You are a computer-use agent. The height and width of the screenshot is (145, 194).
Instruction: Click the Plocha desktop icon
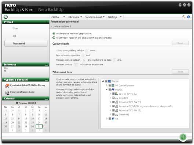click(109, 81)
